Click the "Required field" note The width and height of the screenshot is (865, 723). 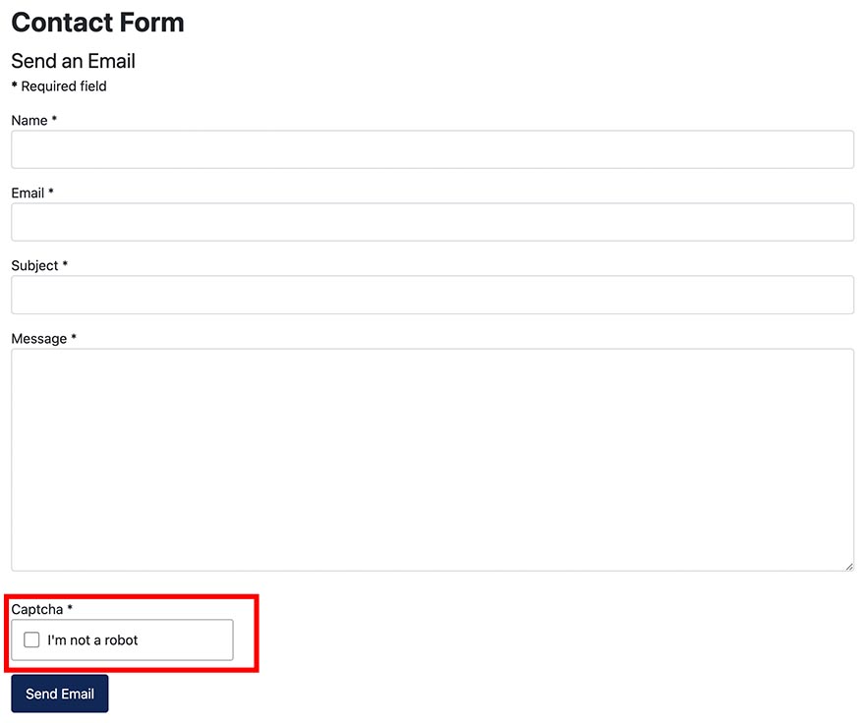(x=59, y=86)
